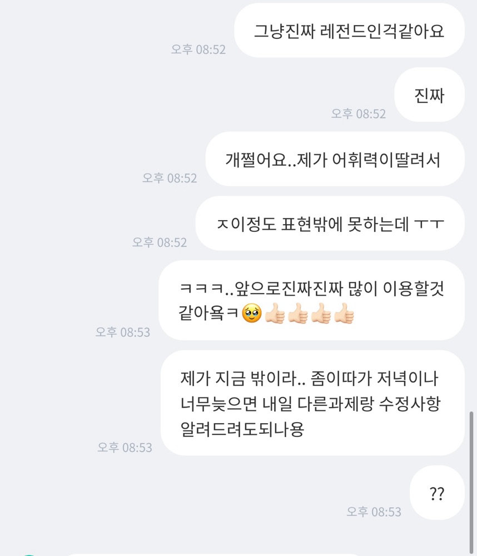
Task: Click timestamp beside the short '진짜' message
Action: click(359, 114)
